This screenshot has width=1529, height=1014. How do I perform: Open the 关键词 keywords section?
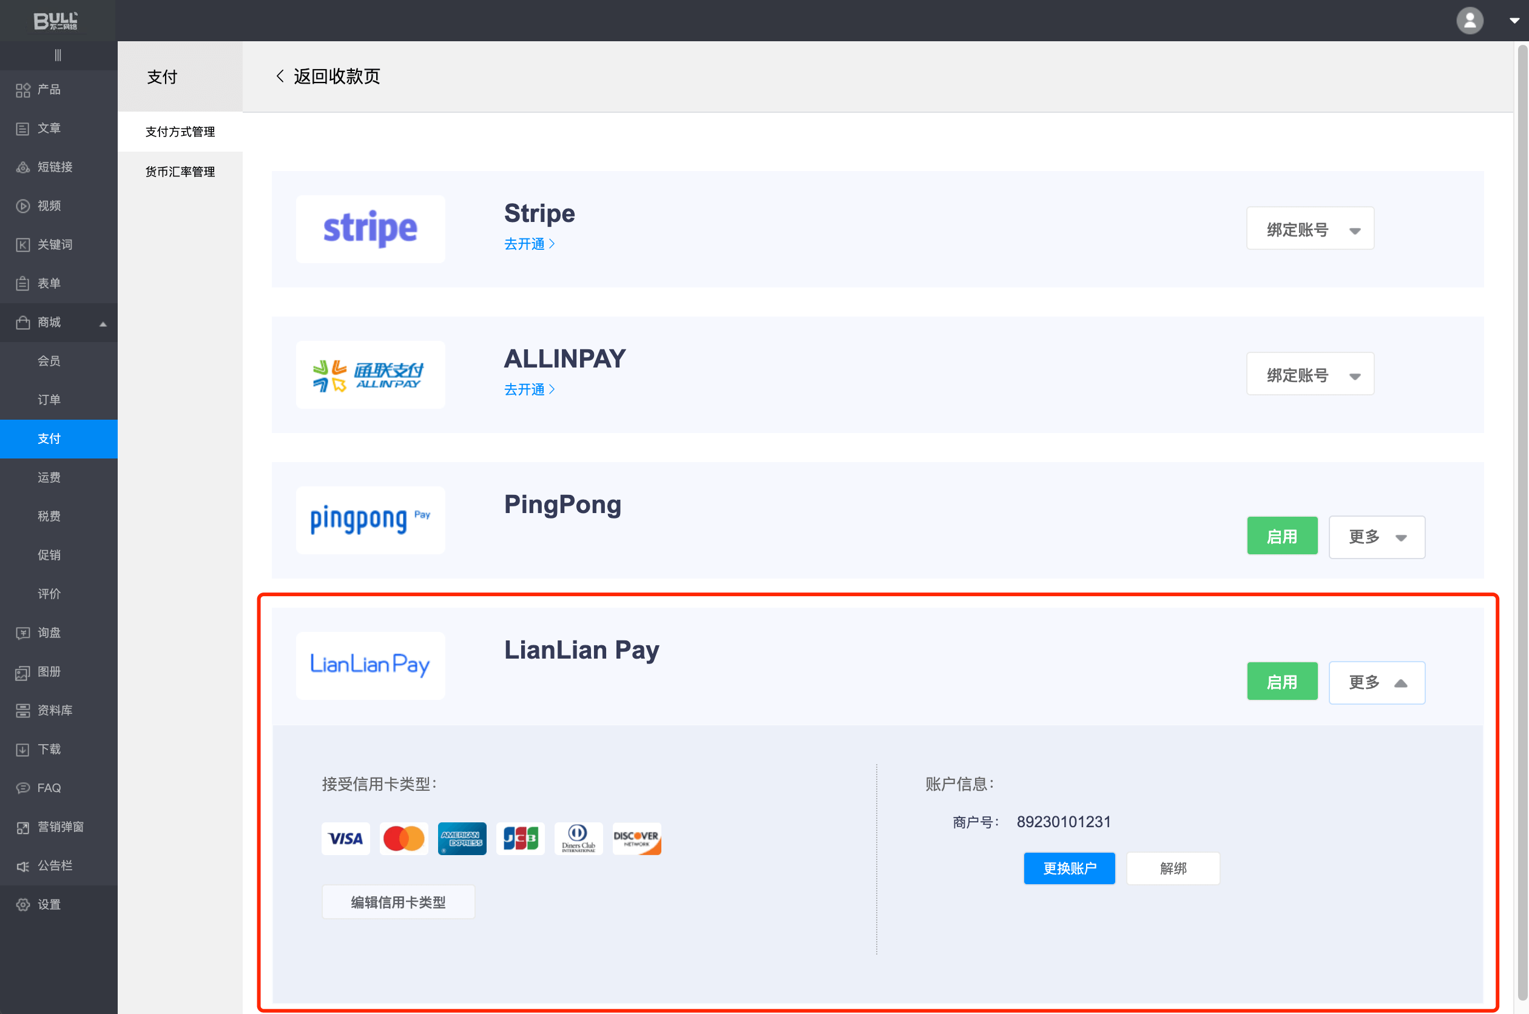(55, 244)
